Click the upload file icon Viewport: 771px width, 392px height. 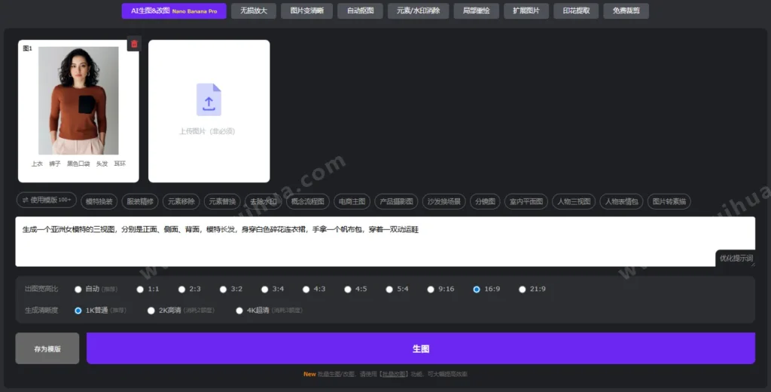pos(209,100)
